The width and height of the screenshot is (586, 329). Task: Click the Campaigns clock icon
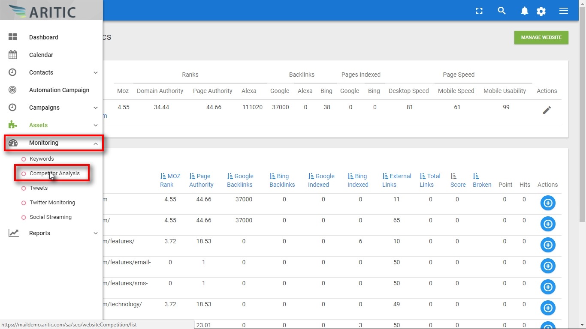[x=13, y=108]
